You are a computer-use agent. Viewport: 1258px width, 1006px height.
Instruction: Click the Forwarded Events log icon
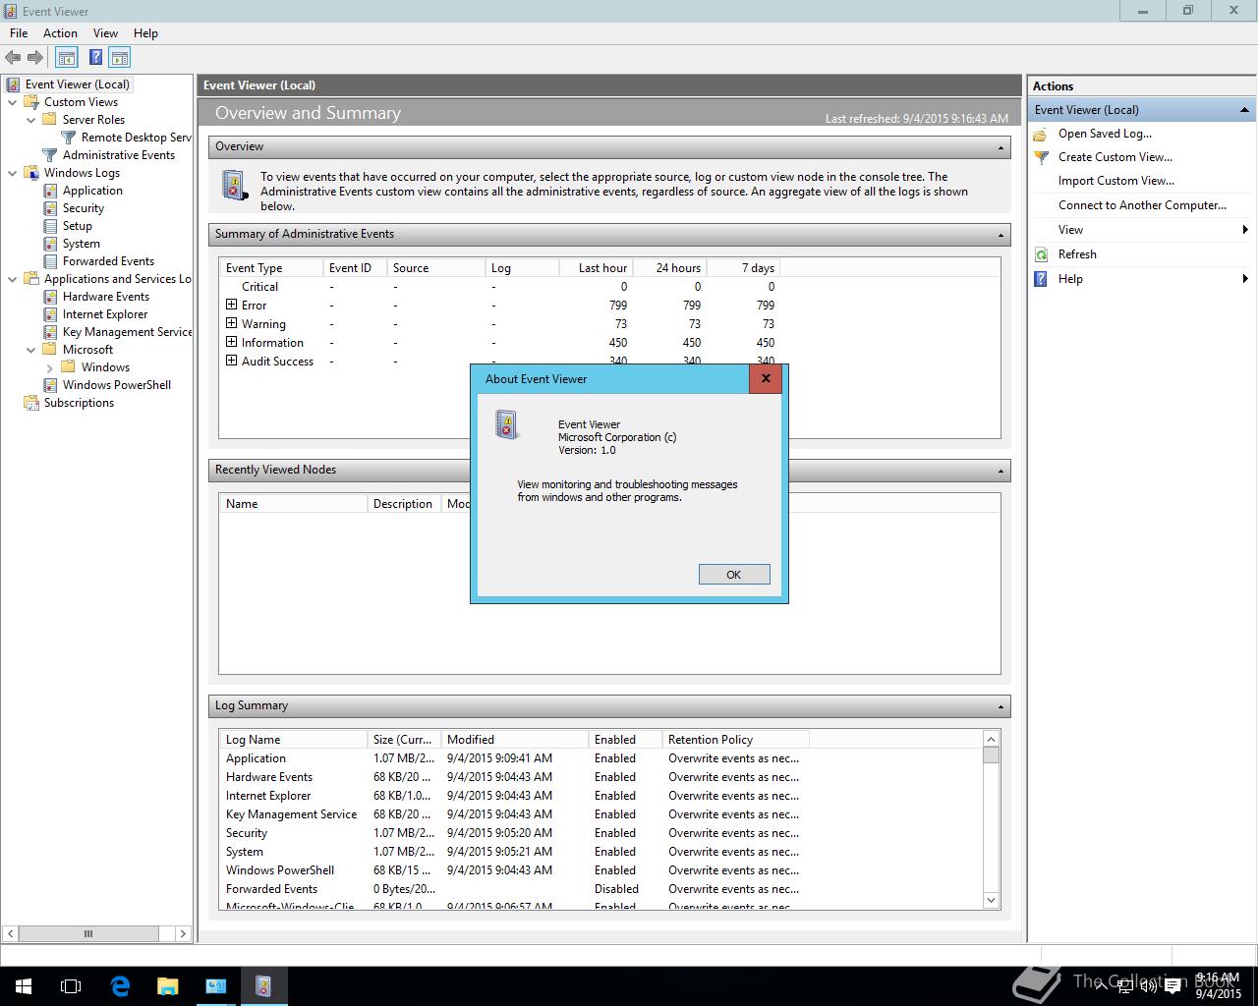click(x=50, y=261)
